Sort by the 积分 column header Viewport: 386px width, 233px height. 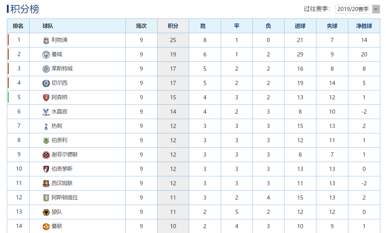(173, 26)
